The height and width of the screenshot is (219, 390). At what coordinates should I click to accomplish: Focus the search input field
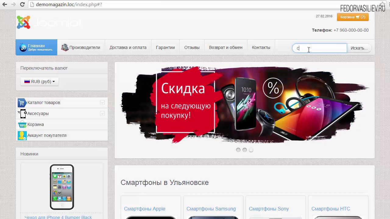(320, 48)
